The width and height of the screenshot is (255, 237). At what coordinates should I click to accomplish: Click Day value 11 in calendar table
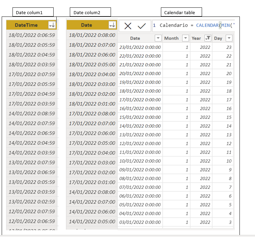[229, 152]
